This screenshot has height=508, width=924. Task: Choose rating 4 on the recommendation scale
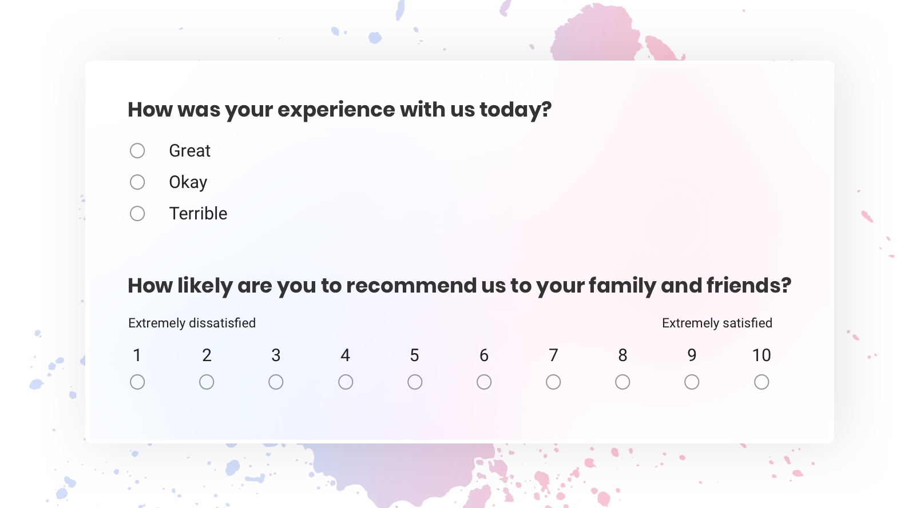point(346,381)
